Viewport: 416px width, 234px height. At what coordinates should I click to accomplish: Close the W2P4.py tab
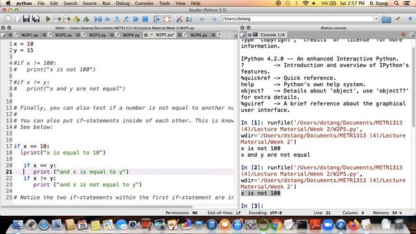point(112,34)
